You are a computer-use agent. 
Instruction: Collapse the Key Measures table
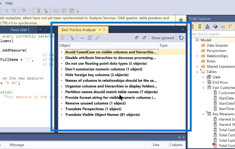click(203, 114)
